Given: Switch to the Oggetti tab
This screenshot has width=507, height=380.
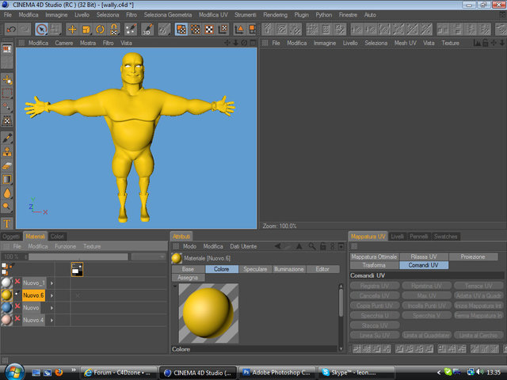Looking at the screenshot, I should coord(11,237).
